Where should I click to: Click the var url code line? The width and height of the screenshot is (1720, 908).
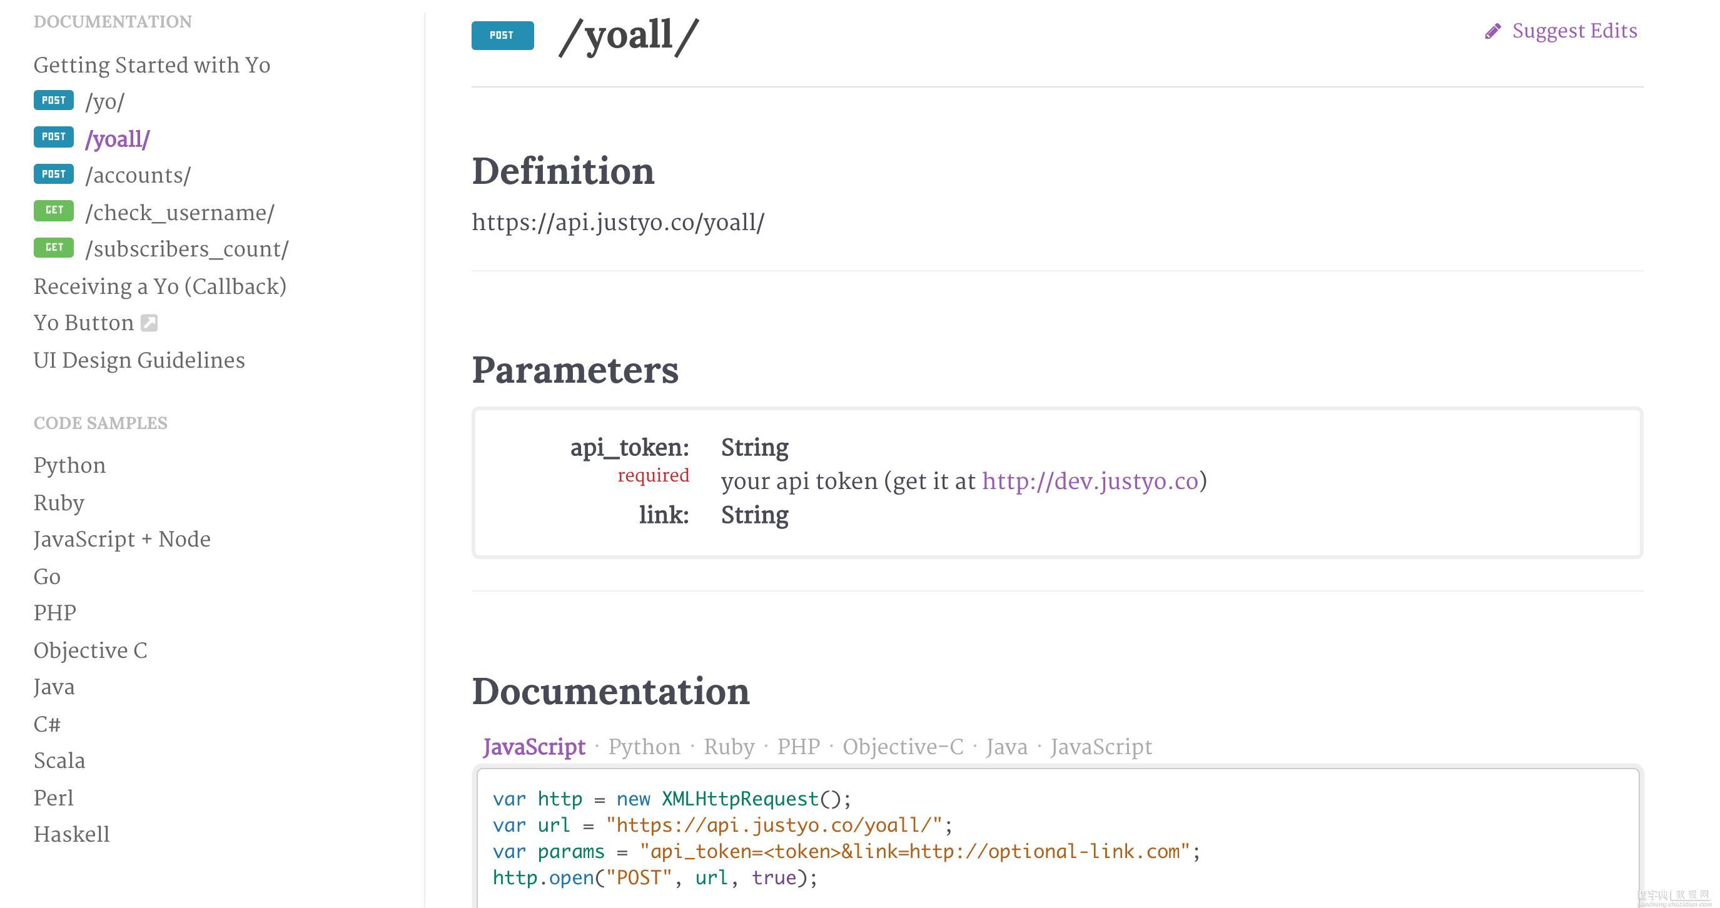723,826
